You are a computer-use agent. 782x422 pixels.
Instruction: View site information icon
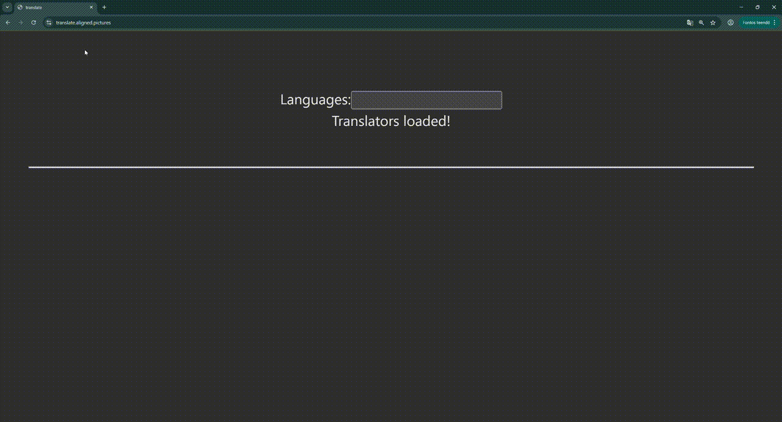49,23
